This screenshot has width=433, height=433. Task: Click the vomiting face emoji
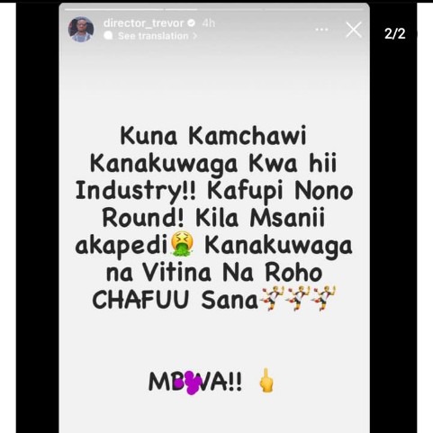(x=182, y=244)
